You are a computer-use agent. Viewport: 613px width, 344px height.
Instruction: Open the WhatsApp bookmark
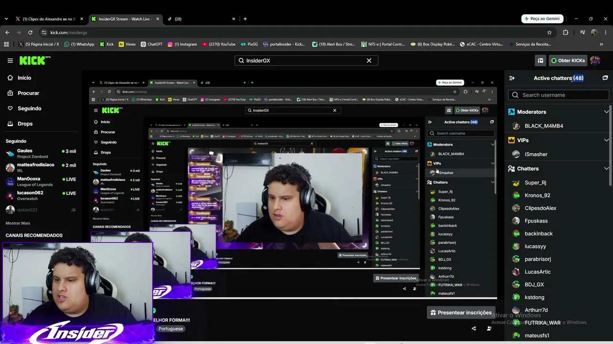[x=79, y=44]
